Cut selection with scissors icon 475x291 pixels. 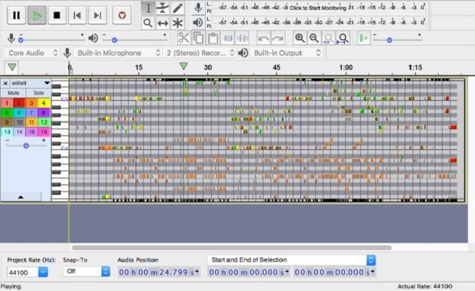click(184, 38)
